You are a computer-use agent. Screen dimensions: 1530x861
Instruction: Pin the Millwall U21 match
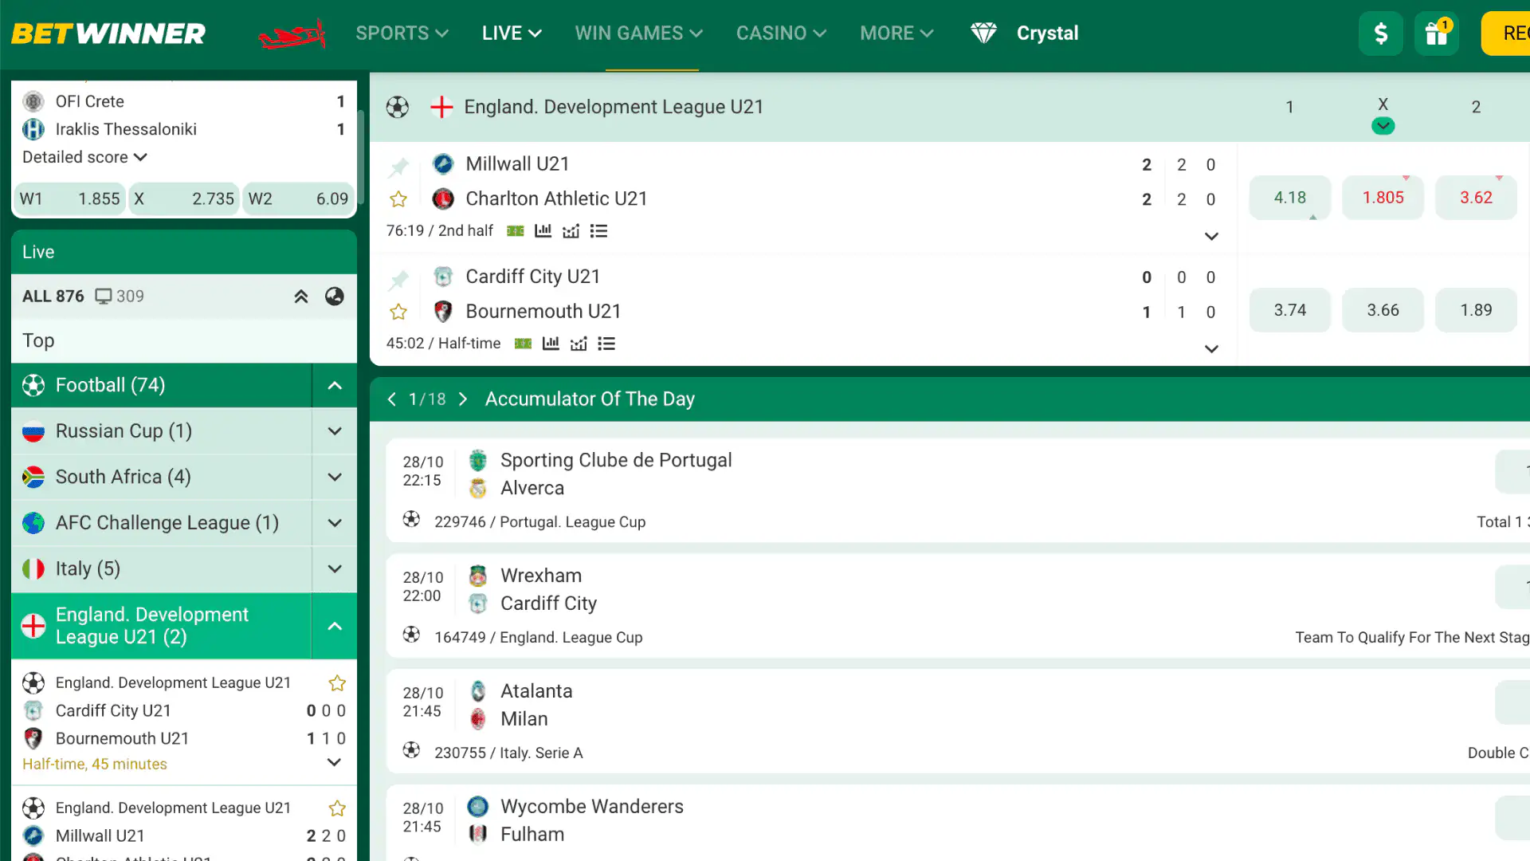coord(398,168)
